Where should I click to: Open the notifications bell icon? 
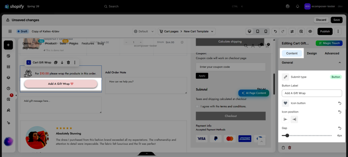tap(298, 6)
